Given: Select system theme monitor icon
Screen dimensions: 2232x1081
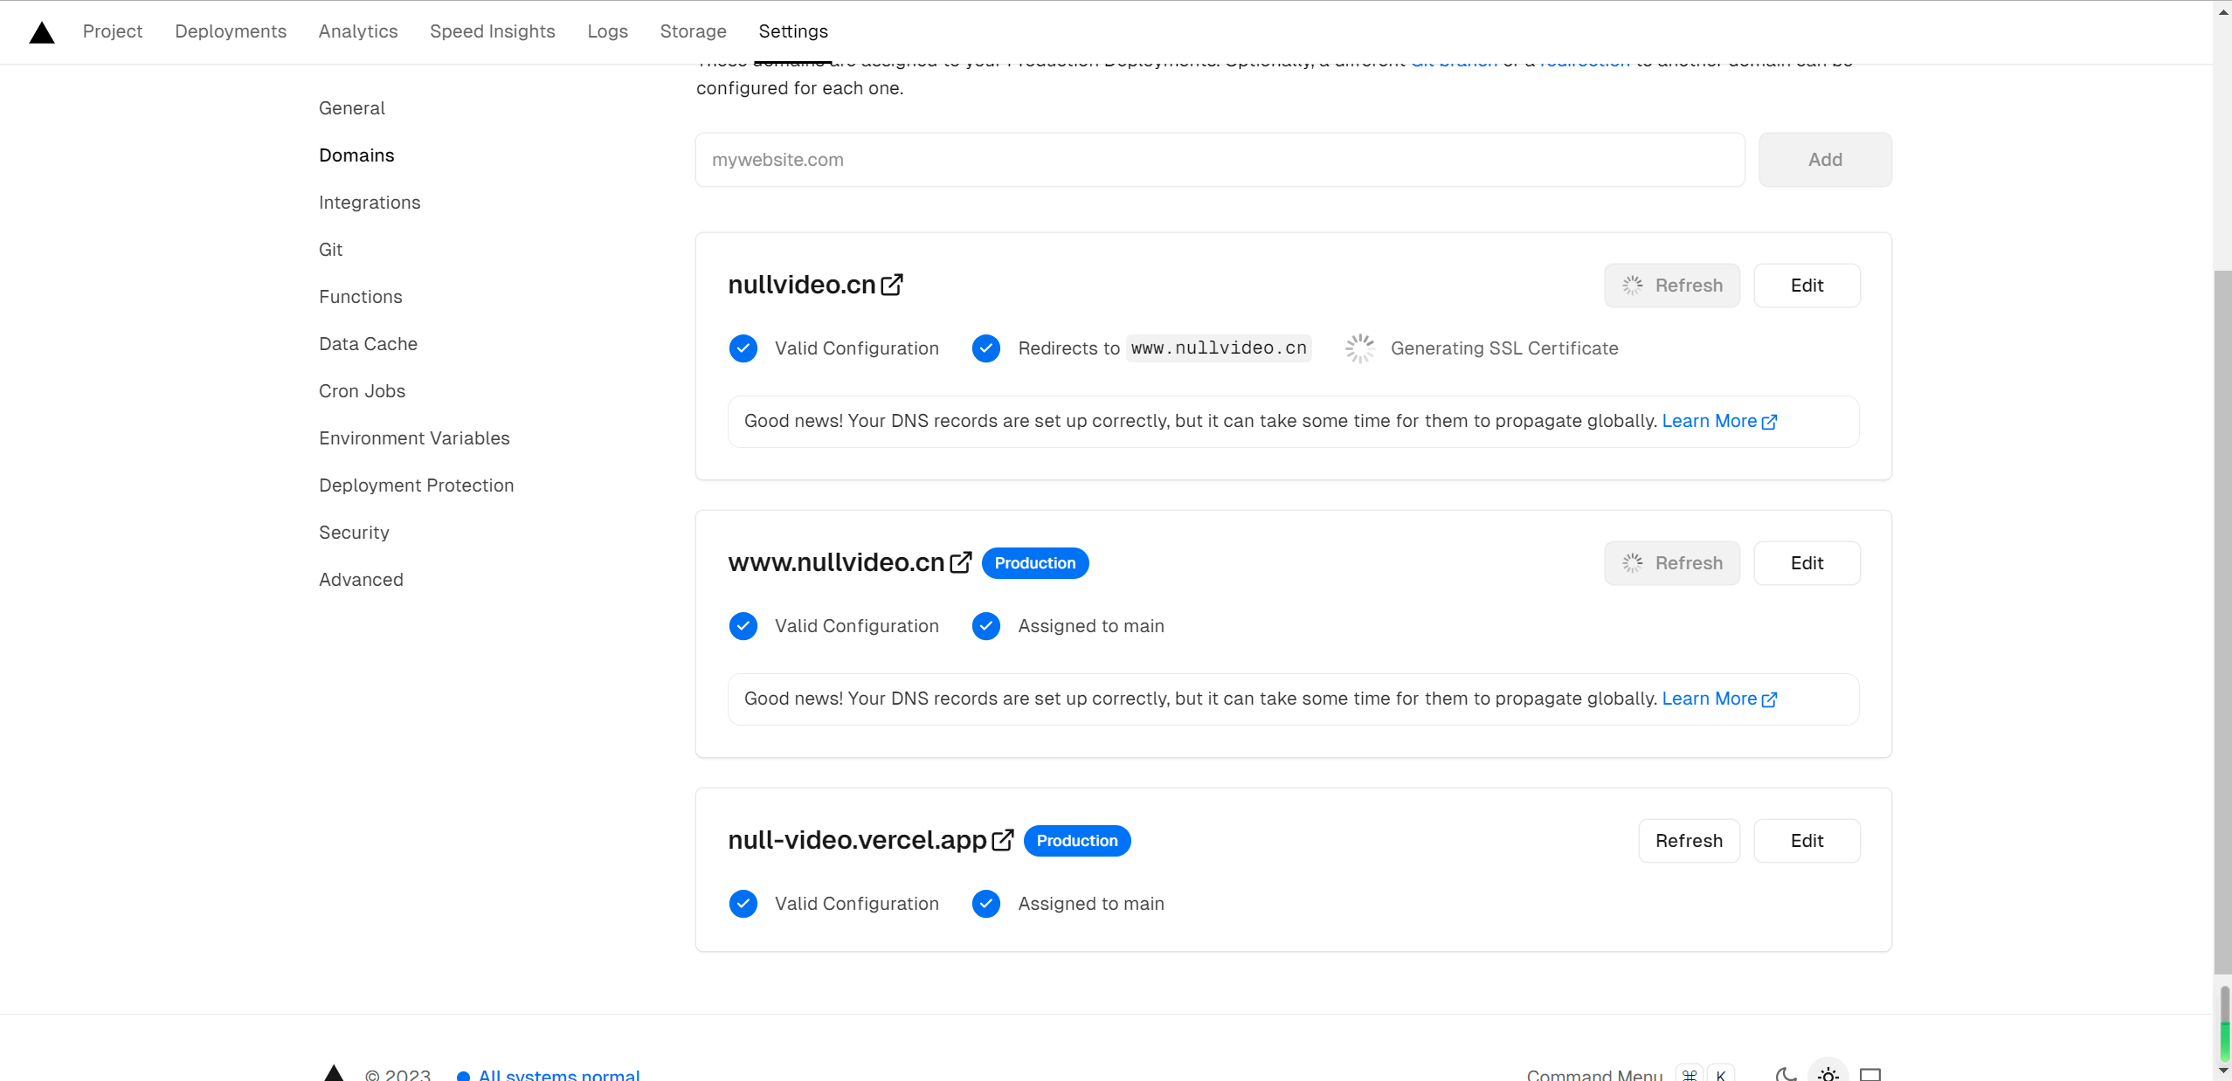Looking at the screenshot, I should pyautogui.click(x=1869, y=1074).
